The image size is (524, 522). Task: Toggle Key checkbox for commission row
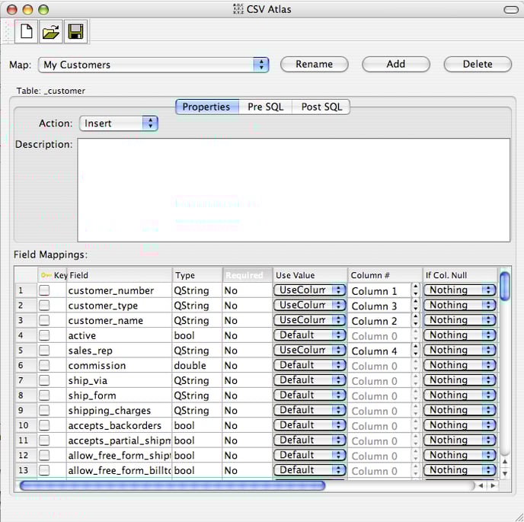(44, 365)
